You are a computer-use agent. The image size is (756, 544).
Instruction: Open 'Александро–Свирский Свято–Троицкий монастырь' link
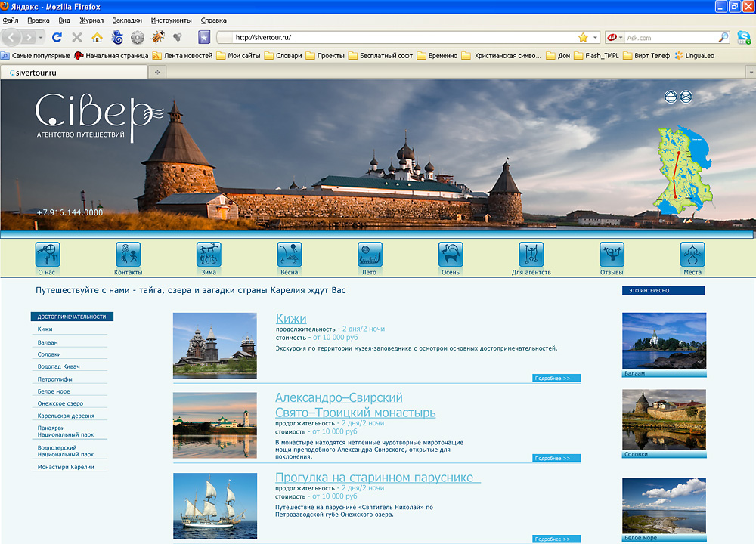[x=355, y=405]
